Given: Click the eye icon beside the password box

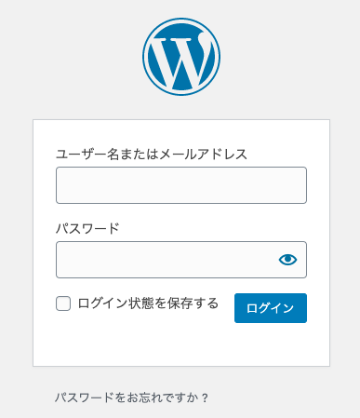Looking at the screenshot, I should point(287,260).
